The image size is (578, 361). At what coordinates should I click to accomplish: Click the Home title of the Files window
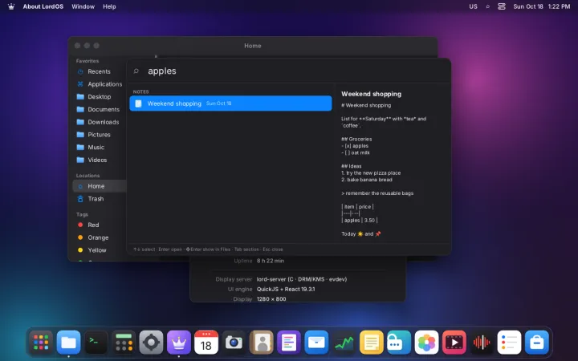[253, 46]
